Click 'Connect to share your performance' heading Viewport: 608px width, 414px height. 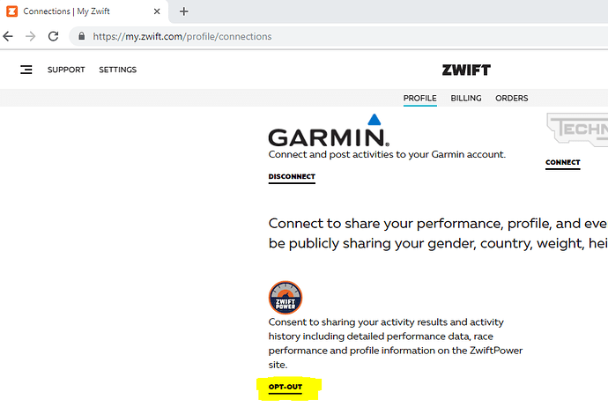click(438, 233)
